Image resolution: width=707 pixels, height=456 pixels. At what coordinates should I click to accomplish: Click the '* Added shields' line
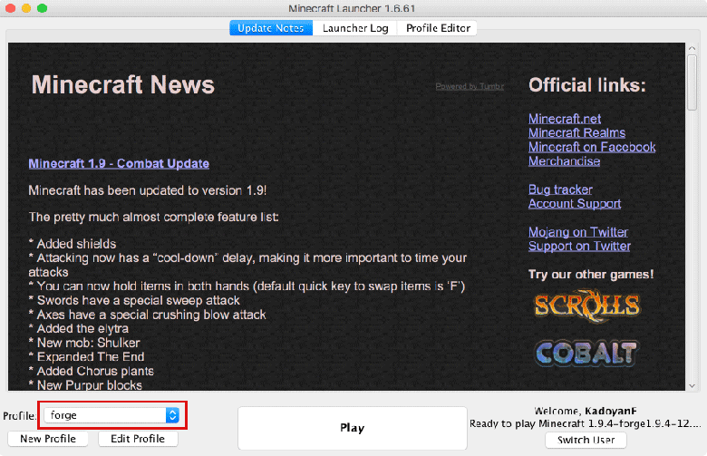73,244
